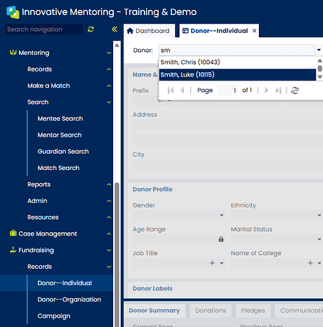Click the Innovative Mentoring app logo
Screen dimensions: 323x327
click(x=13, y=12)
